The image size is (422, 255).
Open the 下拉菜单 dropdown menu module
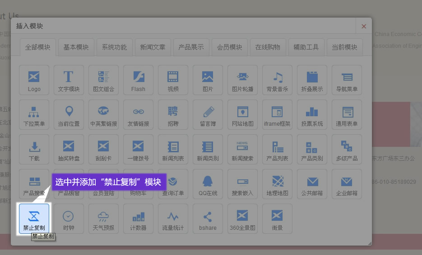point(34,114)
